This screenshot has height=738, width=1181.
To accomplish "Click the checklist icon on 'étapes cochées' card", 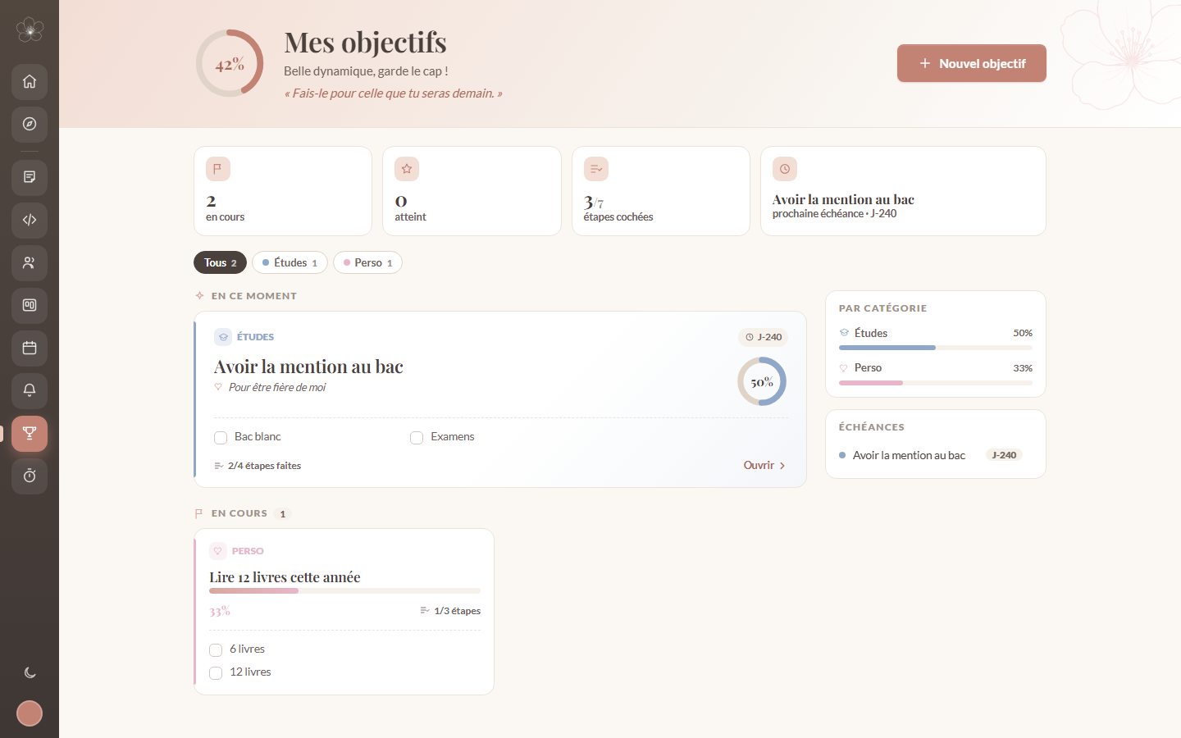I will click(596, 169).
